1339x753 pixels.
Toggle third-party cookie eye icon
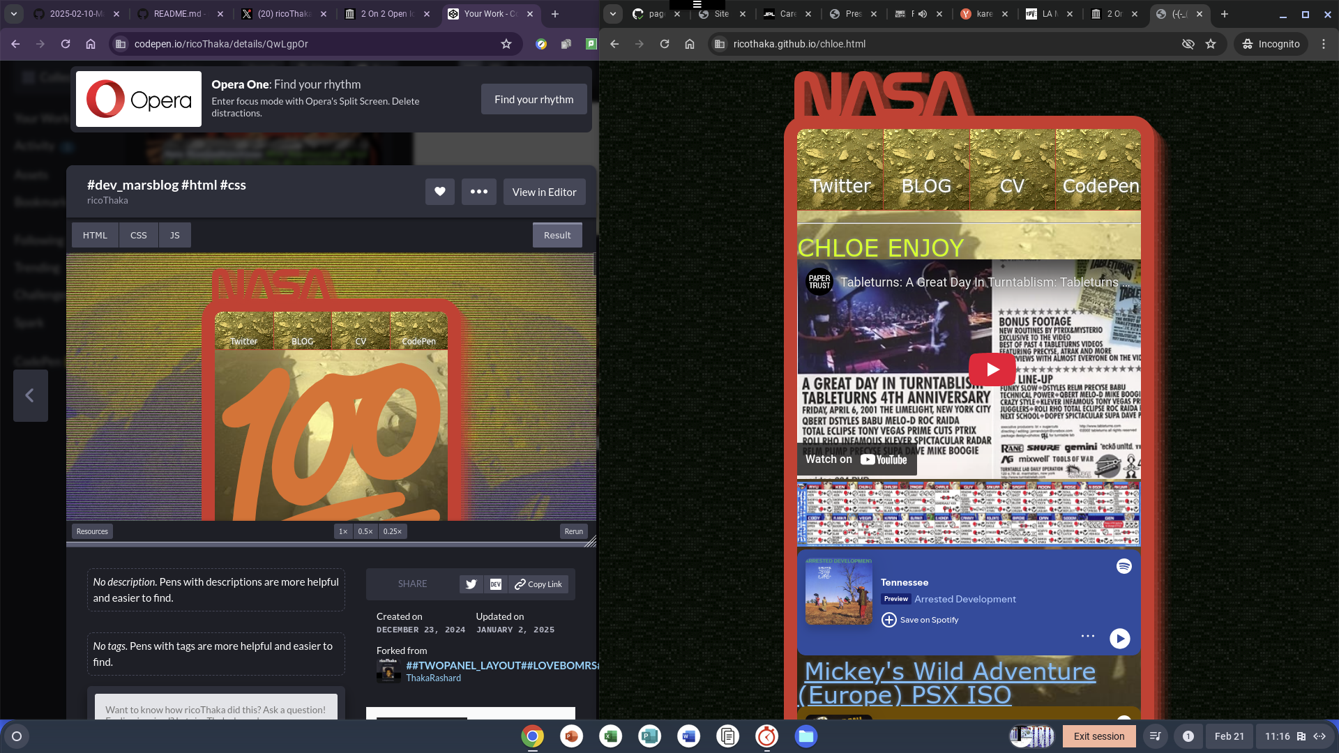point(1188,44)
